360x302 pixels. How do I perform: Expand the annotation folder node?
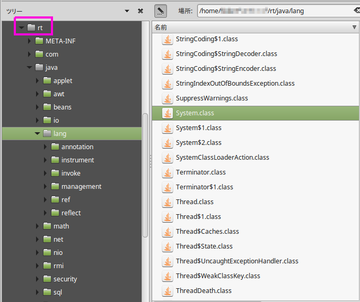click(x=46, y=147)
